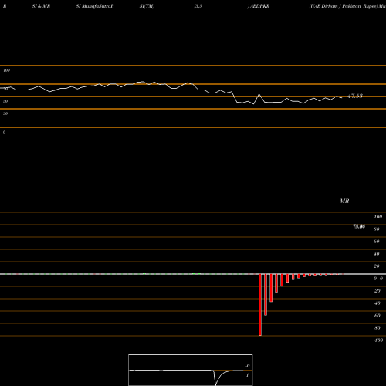Click the 47.53 current RSI value
Image resolution: width=386 pixels, height=386 pixels.
click(355, 96)
